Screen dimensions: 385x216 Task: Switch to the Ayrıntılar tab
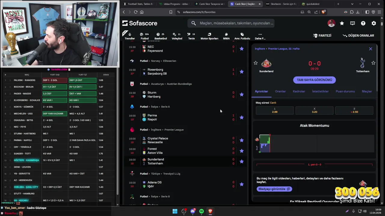point(261,91)
